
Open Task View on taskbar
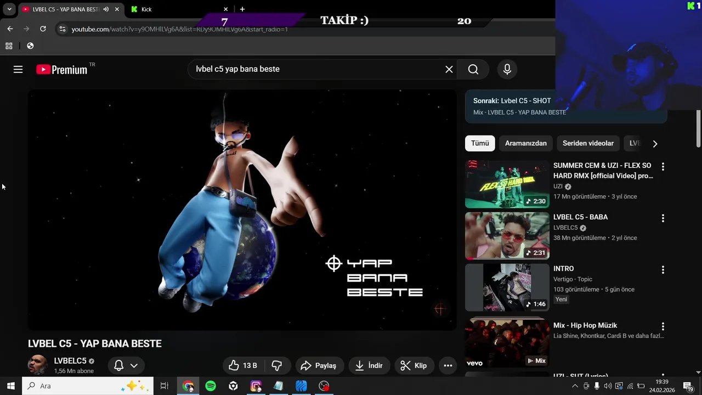[x=164, y=386]
